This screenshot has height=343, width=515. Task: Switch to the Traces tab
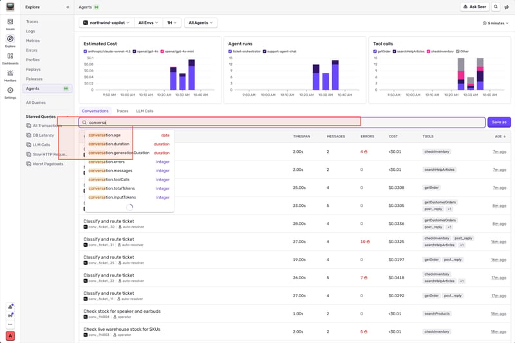122,111
